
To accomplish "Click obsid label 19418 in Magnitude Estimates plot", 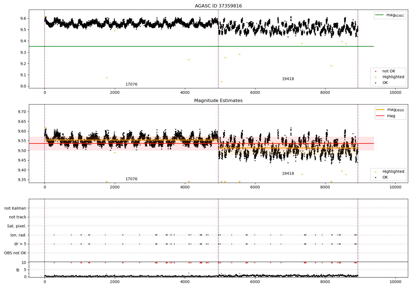I will 288,174.
